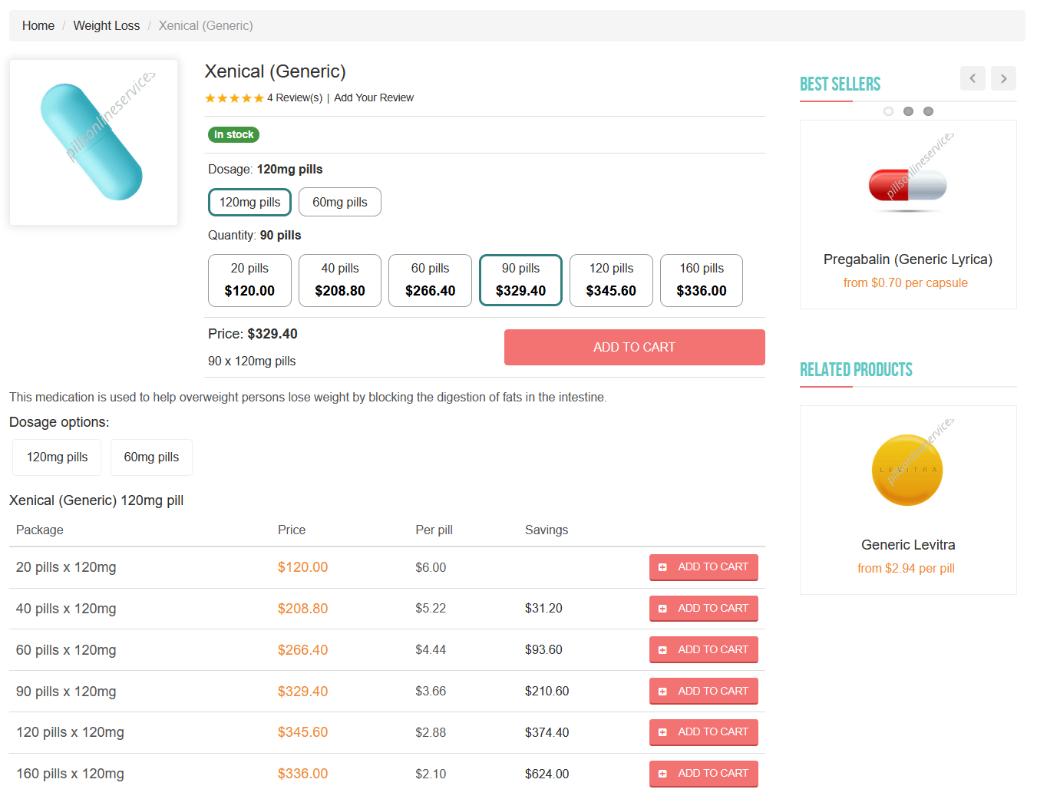This screenshot has height=809, width=1037.
Task: Add 90 pills x 120mg to cart
Action: (x=704, y=692)
